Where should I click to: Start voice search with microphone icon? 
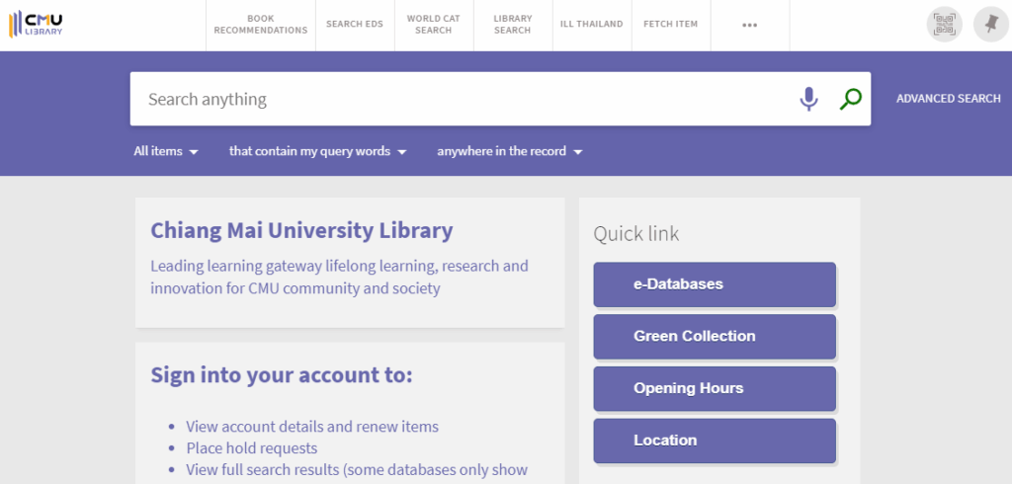[808, 99]
